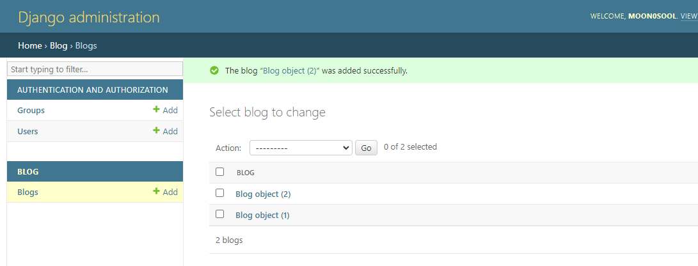Open the Groups sidebar link
This screenshot has height=266, width=698.
pyautogui.click(x=31, y=110)
